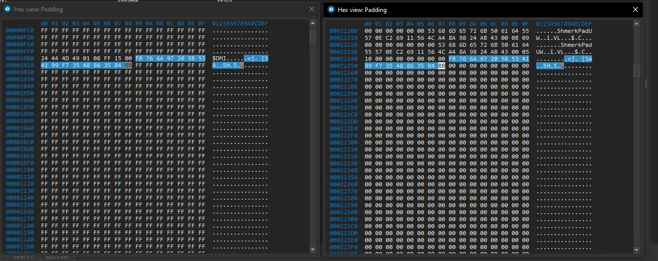Image resolution: width=658 pixels, height=261 pixels.
Task: Click offset 00022240 in right hex view
Action: coord(344,58)
